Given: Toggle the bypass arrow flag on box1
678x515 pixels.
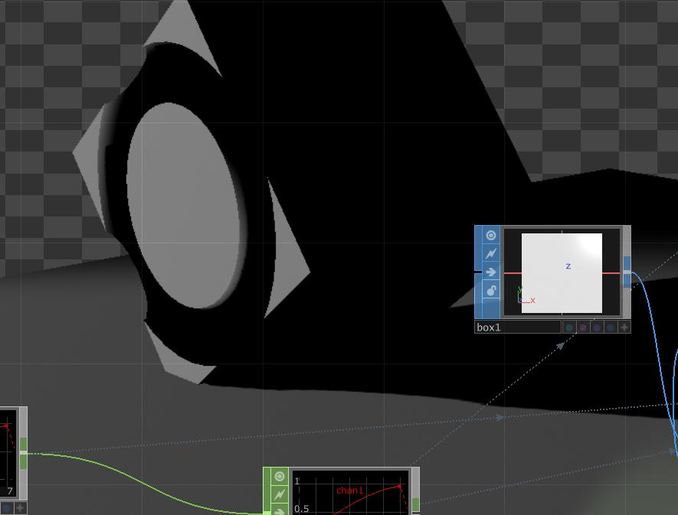Looking at the screenshot, I should pos(490,272).
